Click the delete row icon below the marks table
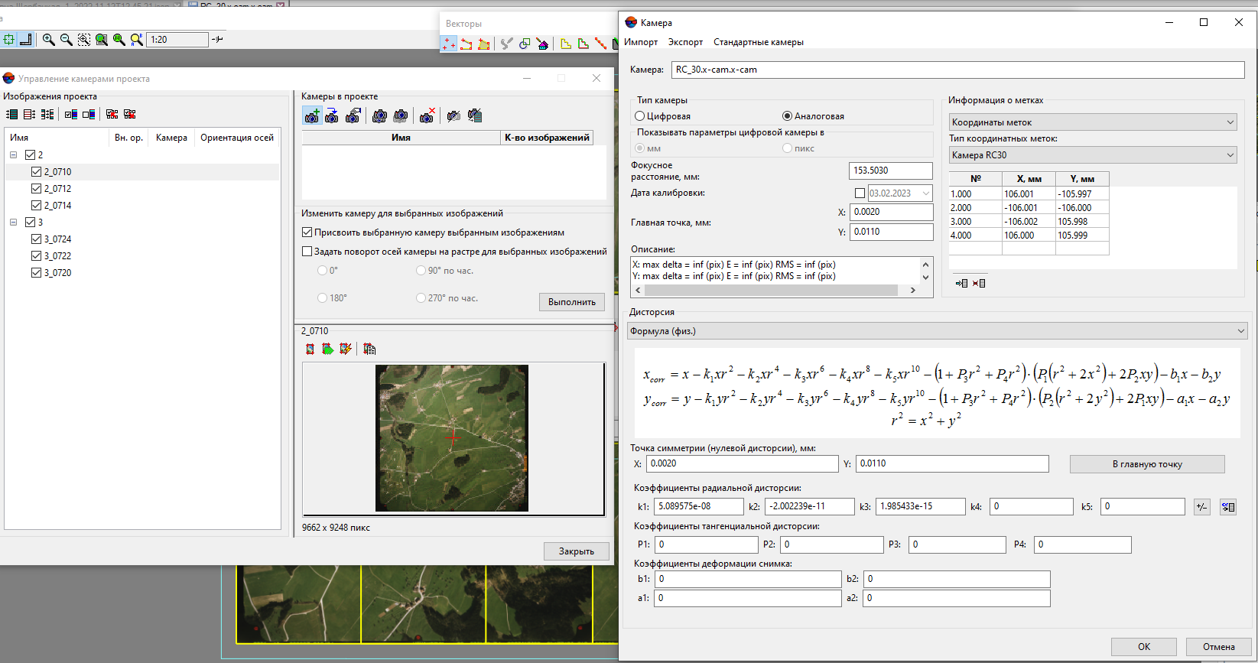1258x663 pixels. [979, 283]
